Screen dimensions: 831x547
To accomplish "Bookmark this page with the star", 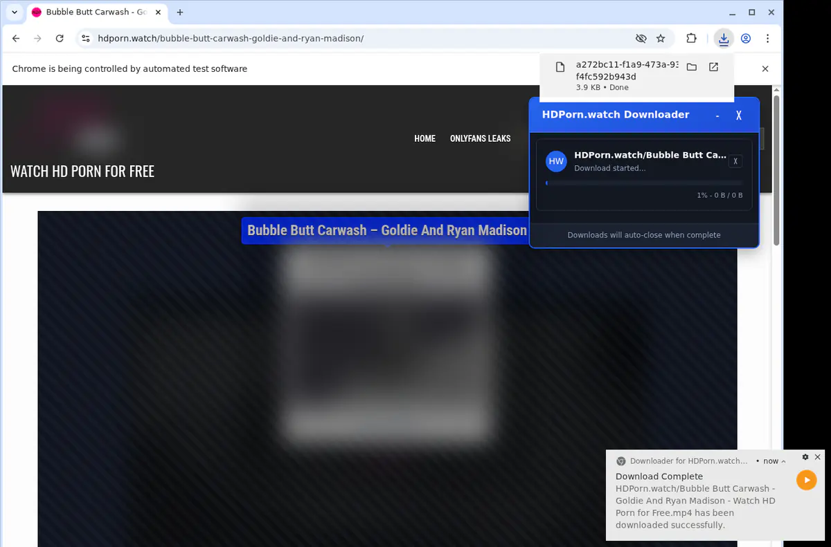I will click(x=661, y=39).
